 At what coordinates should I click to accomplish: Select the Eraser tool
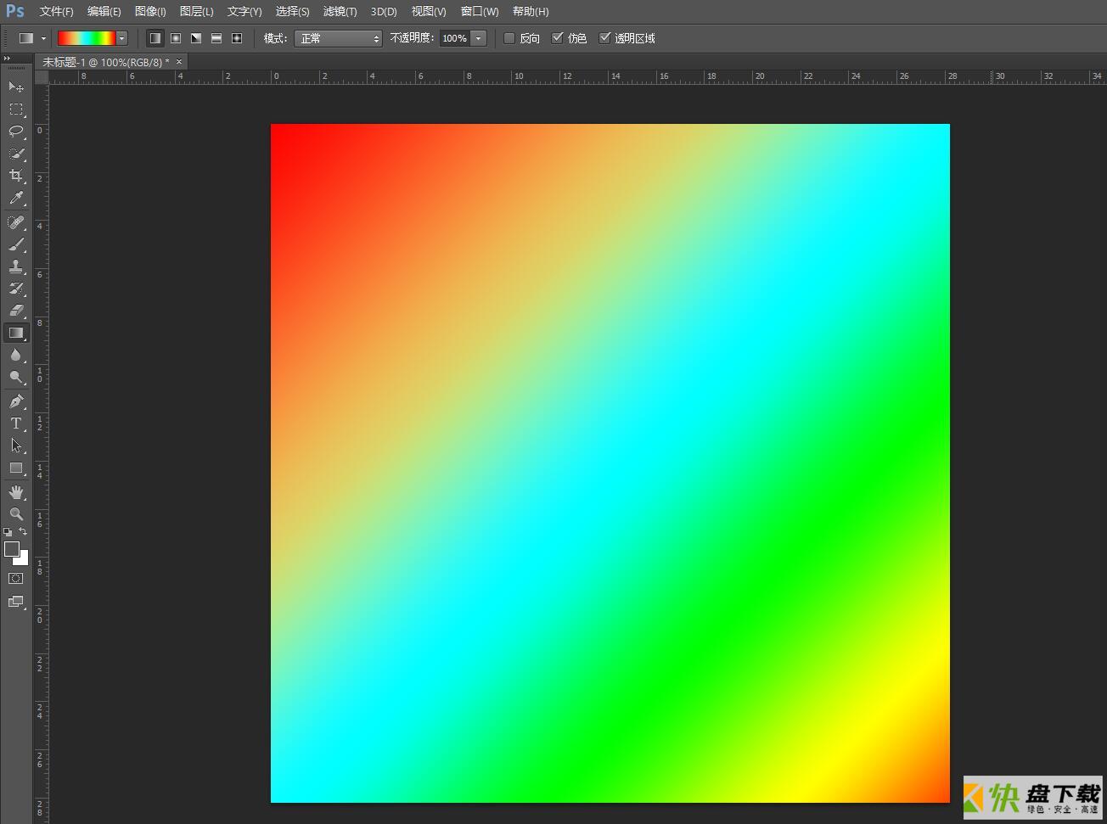coord(16,311)
